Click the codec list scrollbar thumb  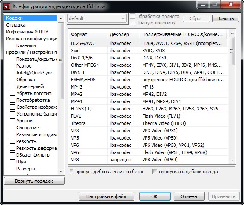coord(232,51)
